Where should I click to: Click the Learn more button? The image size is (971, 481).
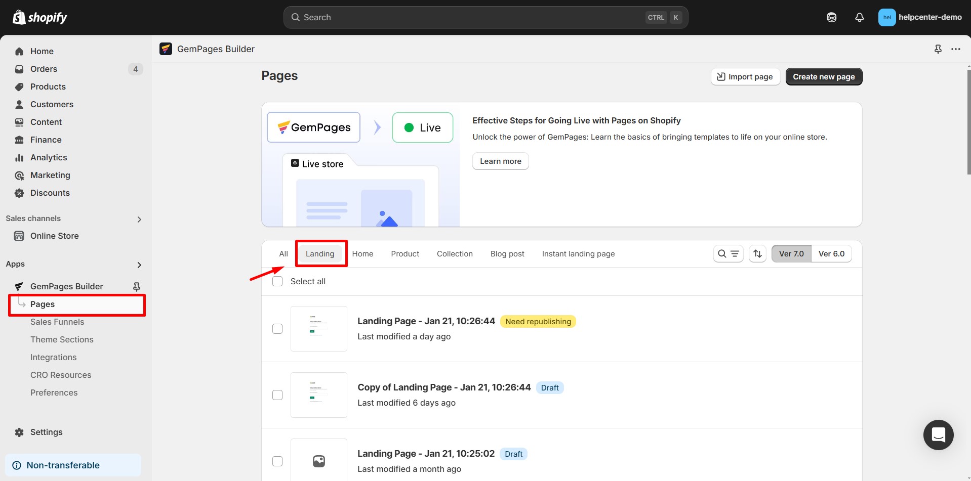[x=500, y=161]
